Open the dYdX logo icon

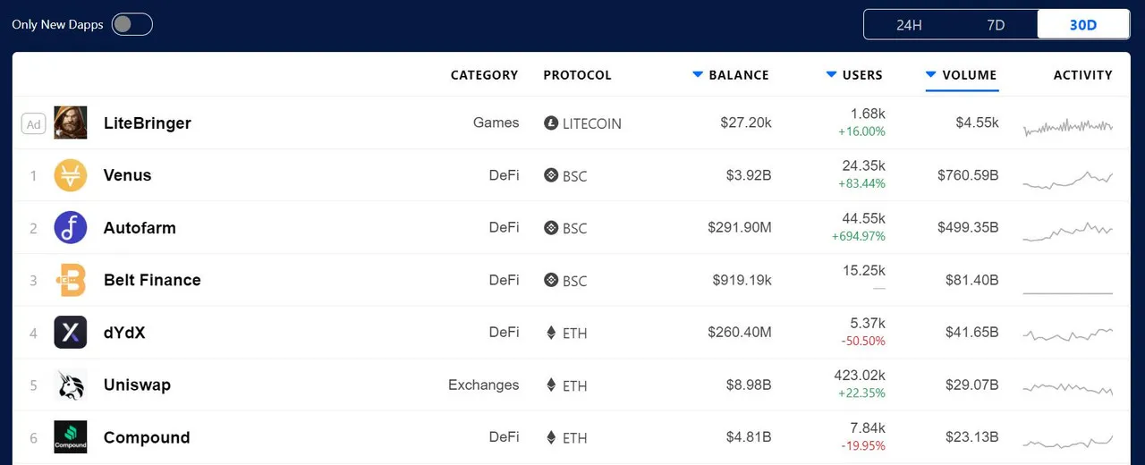[71, 332]
